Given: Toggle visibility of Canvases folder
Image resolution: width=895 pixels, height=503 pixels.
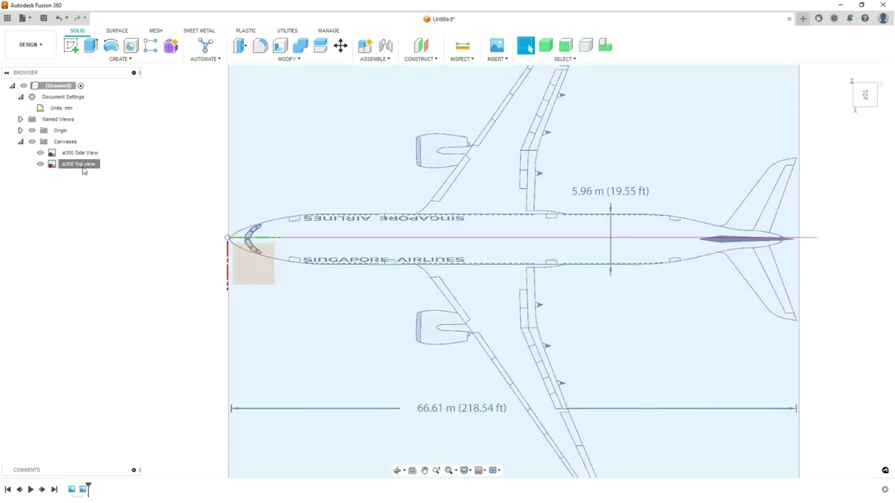Looking at the screenshot, I should tap(32, 141).
